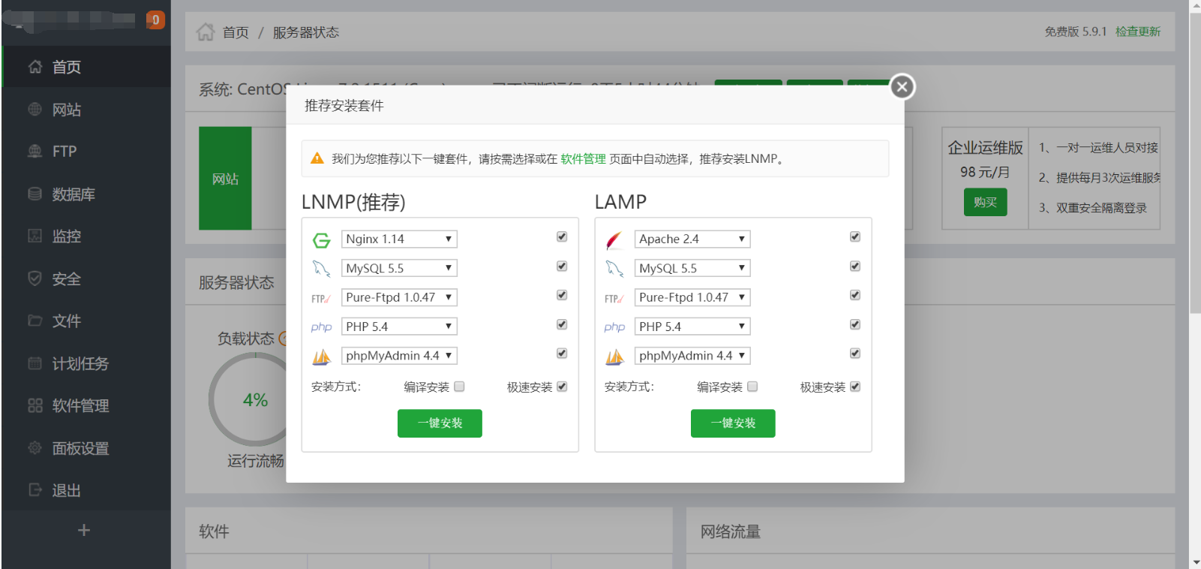The image size is (1201, 569).
Task: Click the MySQL dolphin icon in LAMP
Action: tap(614, 269)
